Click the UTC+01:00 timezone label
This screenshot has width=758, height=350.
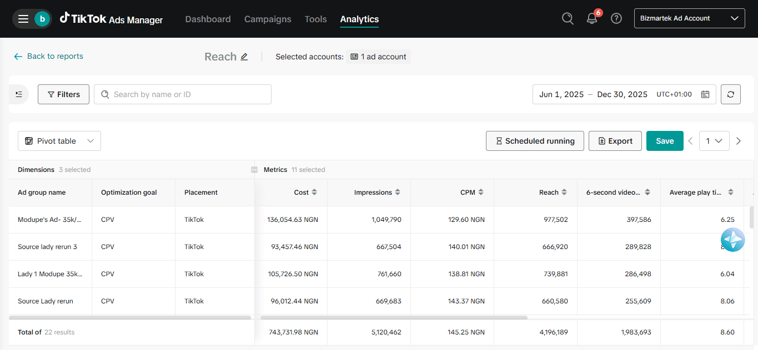[x=674, y=94]
